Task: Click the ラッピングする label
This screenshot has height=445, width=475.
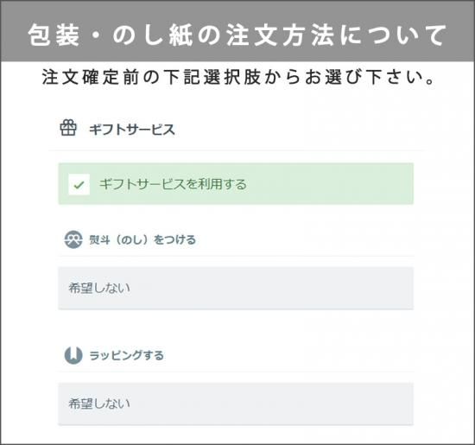Action: (126, 355)
